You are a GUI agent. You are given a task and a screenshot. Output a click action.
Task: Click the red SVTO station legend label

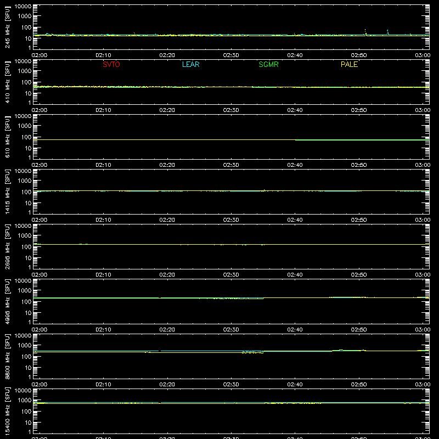111,64
